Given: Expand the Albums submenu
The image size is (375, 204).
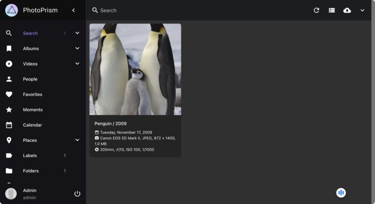Looking at the screenshot, I should (77, 49).
